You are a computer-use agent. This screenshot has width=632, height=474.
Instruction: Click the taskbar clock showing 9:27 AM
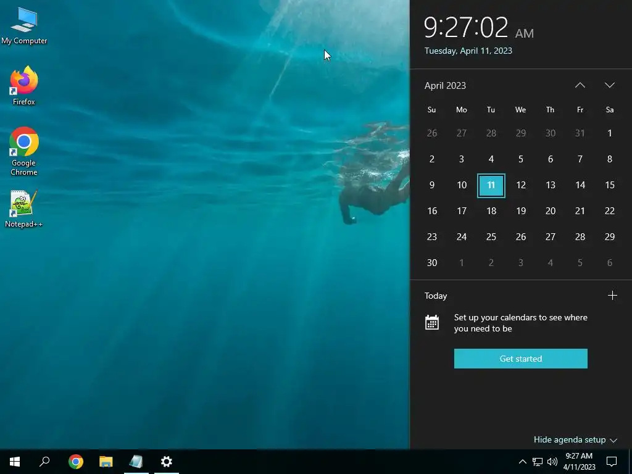click(579, 462)
